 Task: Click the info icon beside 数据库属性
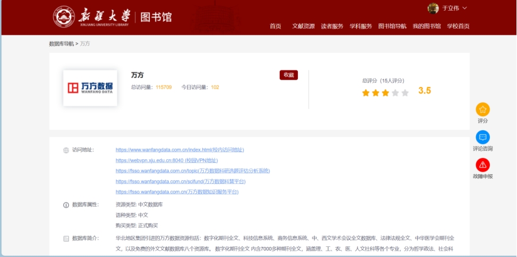[x=66, y=205]
